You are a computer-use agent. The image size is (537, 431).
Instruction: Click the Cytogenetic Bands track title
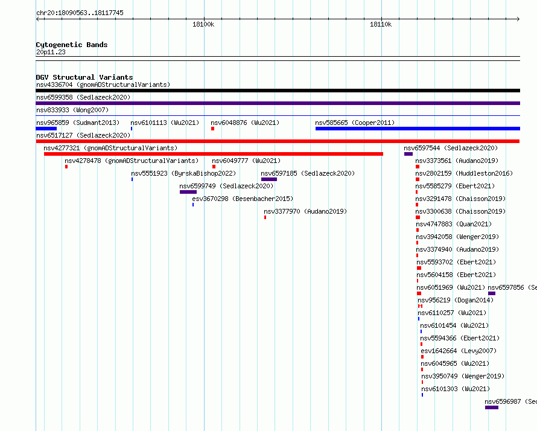pyautogui.click(x=72, y=45)
